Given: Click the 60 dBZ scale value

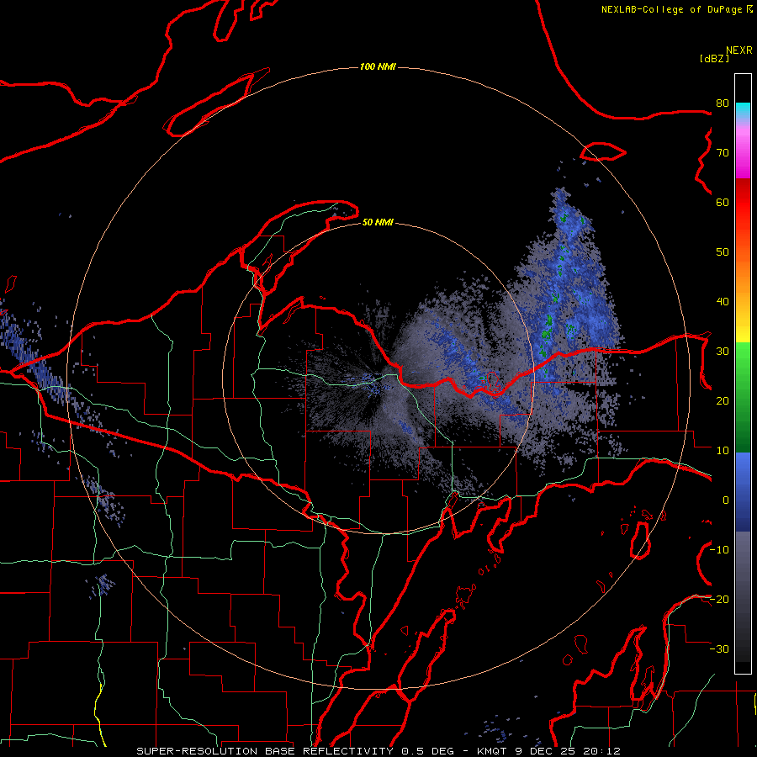Looking at the screenshot, I should pos(723,202).
